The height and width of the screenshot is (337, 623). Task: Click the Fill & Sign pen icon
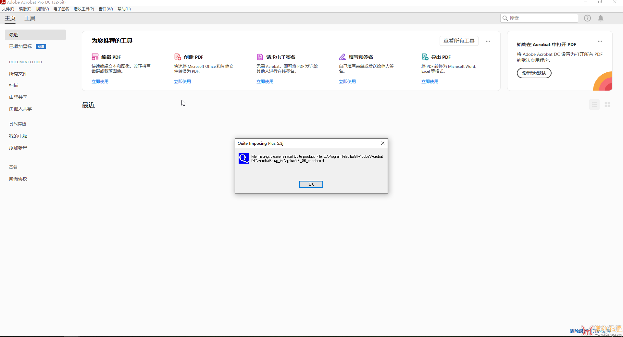point(343,57)
